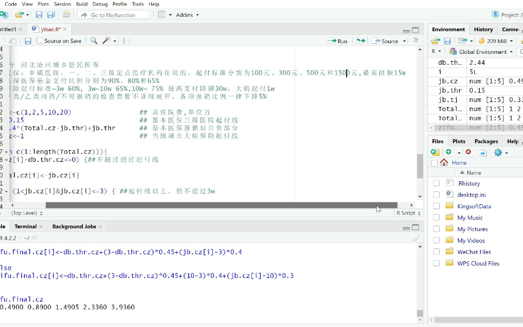
Task: Open the R language scope dropdown
Action: 436,51
